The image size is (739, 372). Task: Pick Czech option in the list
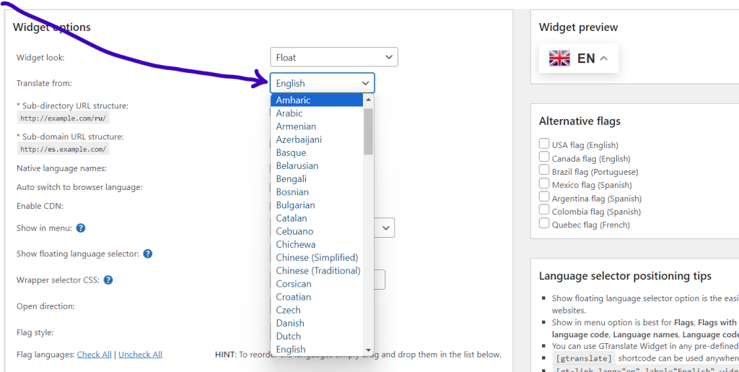(317, 310)
